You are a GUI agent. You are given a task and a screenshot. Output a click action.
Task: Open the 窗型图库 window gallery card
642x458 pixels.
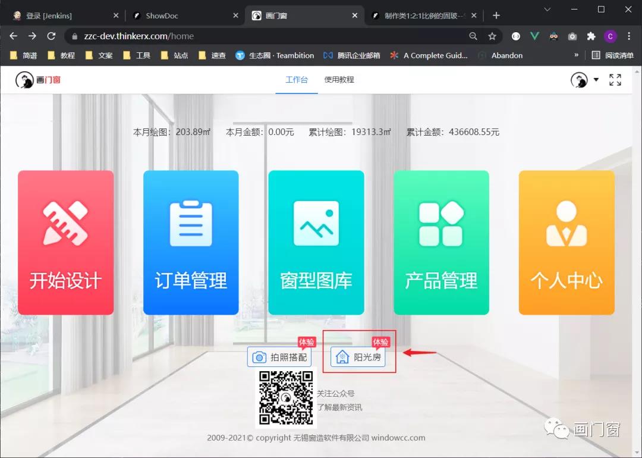coord(316,243)
